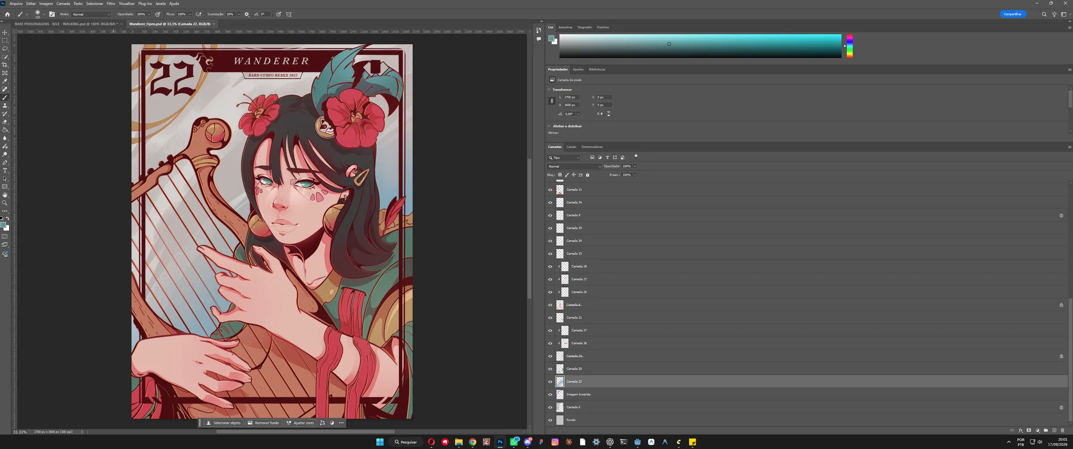The image size is (1073, 449).
Task: Select the Clone Stamp tool
Action: (x=5, y=105)
